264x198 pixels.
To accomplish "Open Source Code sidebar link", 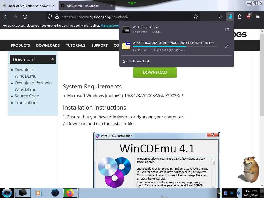I will point(27,96).
